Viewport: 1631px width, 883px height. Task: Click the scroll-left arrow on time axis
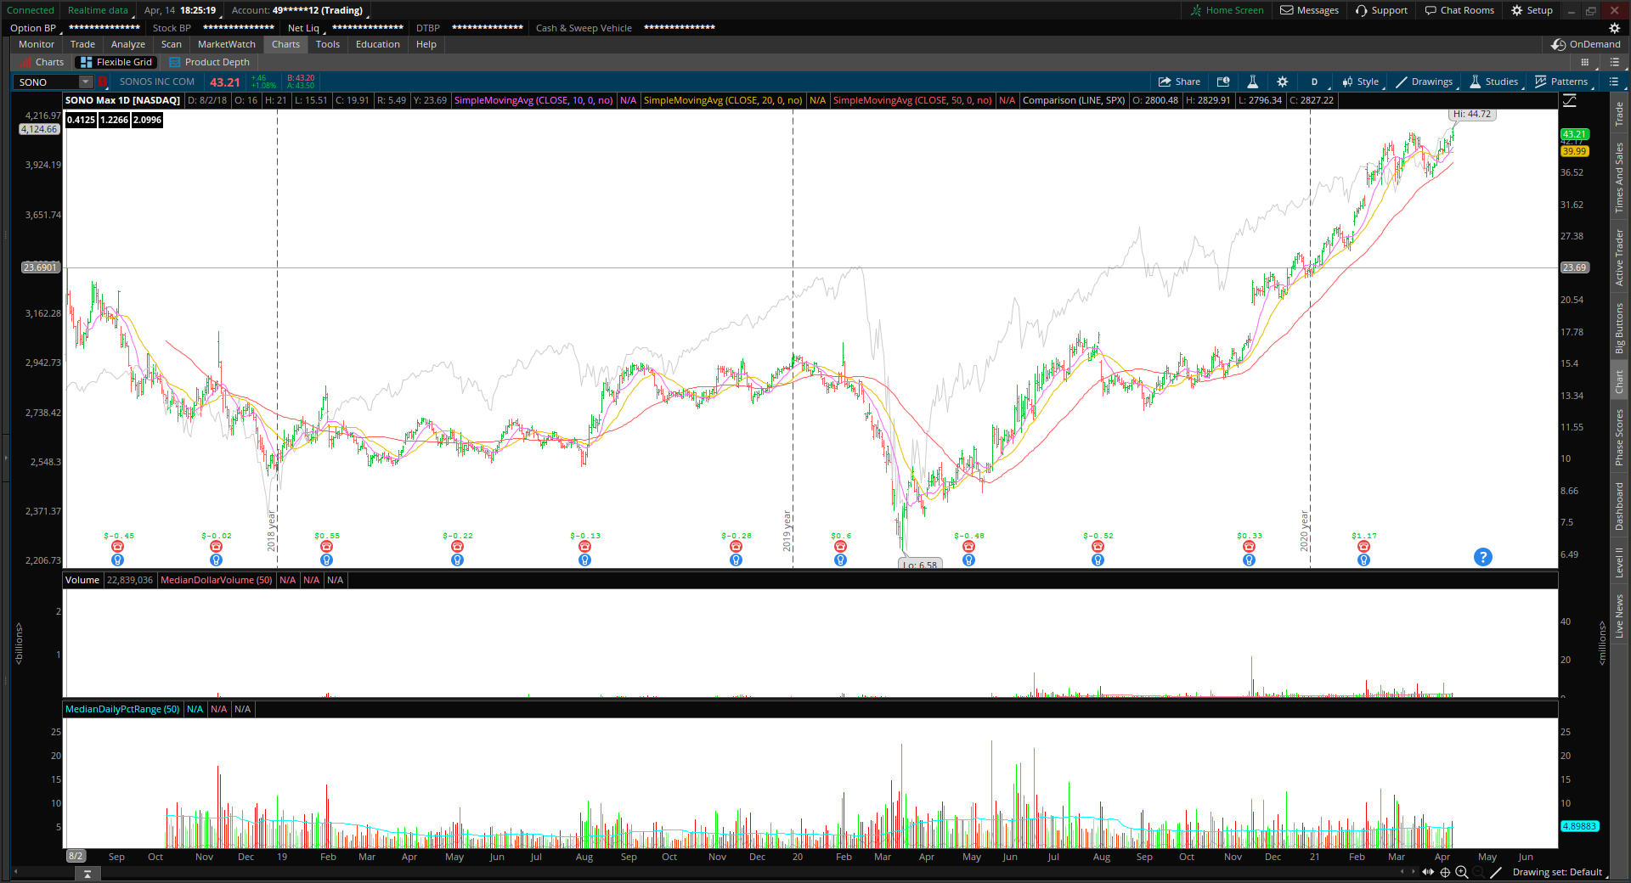pyautogui.click(x=1402, y=872)
